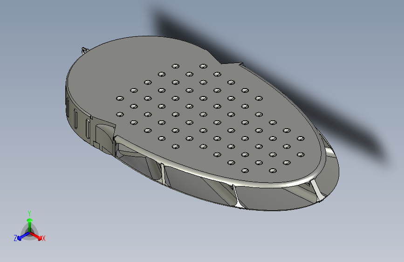Click the green Y axis of the triad
This screenshot has height=262, width=404.
pyautogui.click(x=30, y=225)
